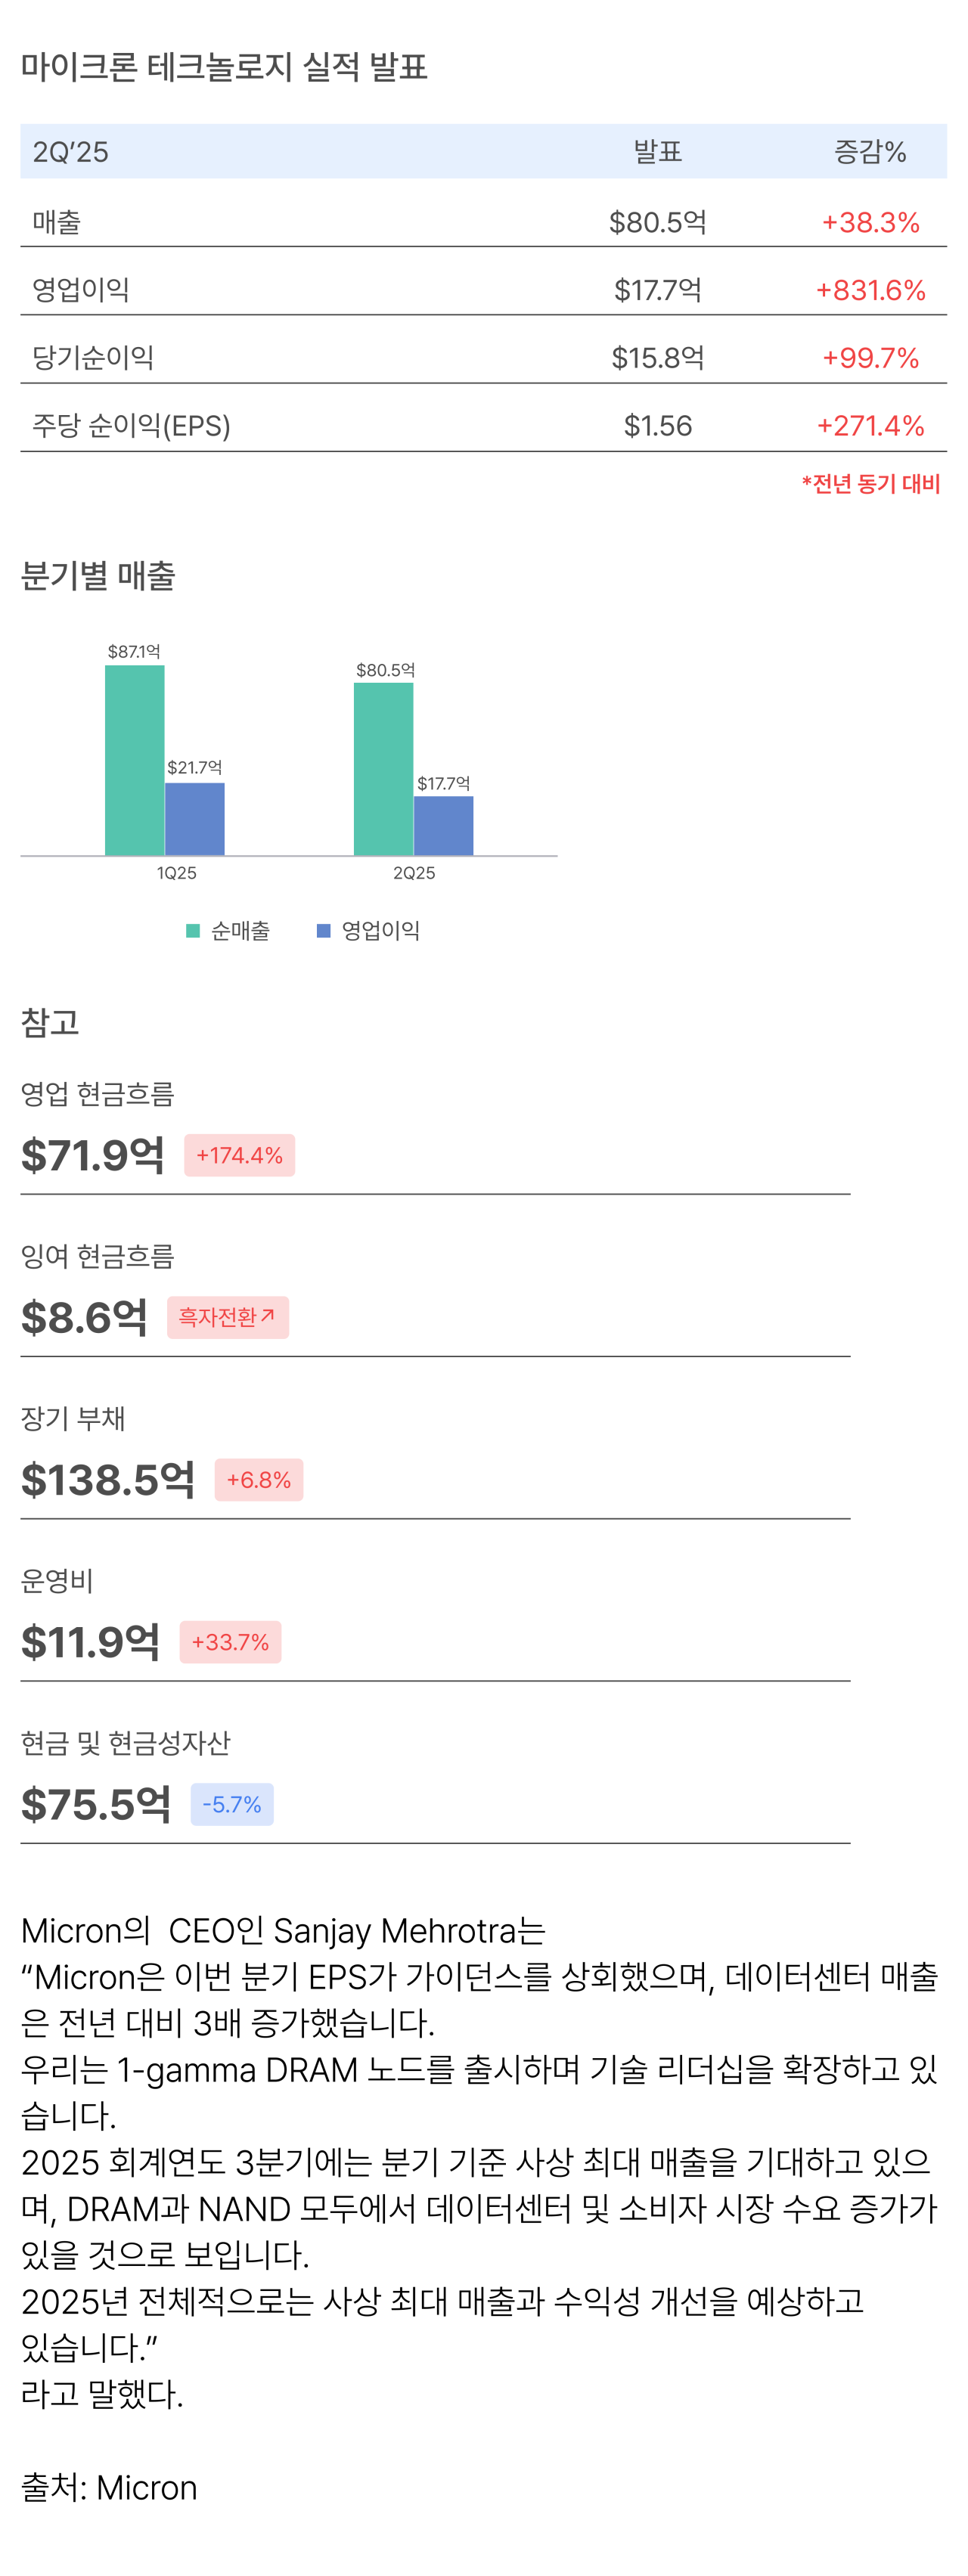Select the +33.7% badge beside 운영비

[x=230, y=1642]
